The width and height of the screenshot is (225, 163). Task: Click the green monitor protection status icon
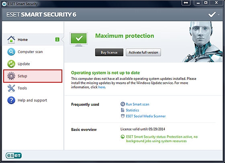point(79,39)
